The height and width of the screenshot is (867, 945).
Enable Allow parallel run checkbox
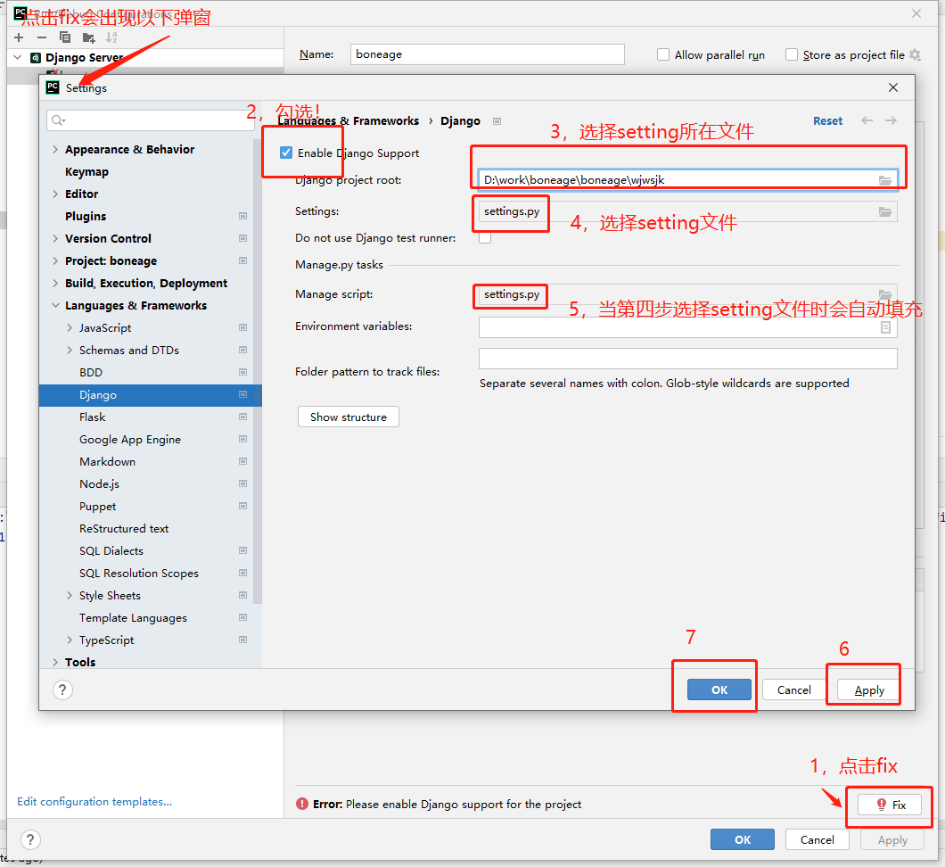pos(663,55)
